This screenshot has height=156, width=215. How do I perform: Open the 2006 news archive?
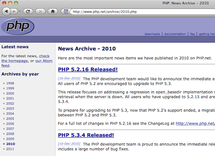10,124
